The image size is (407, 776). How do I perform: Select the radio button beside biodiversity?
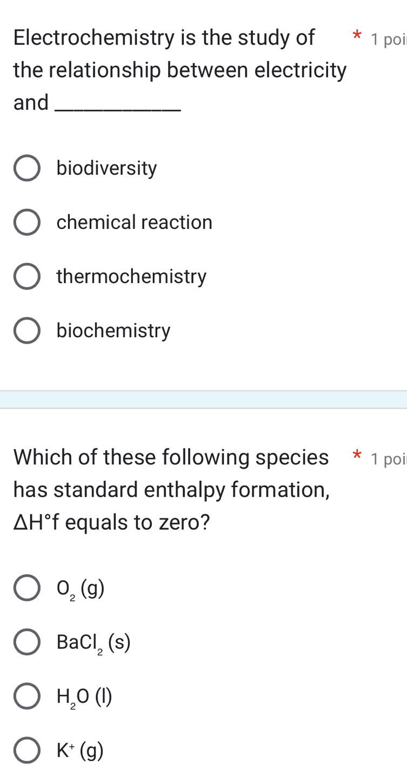[26, 169]
